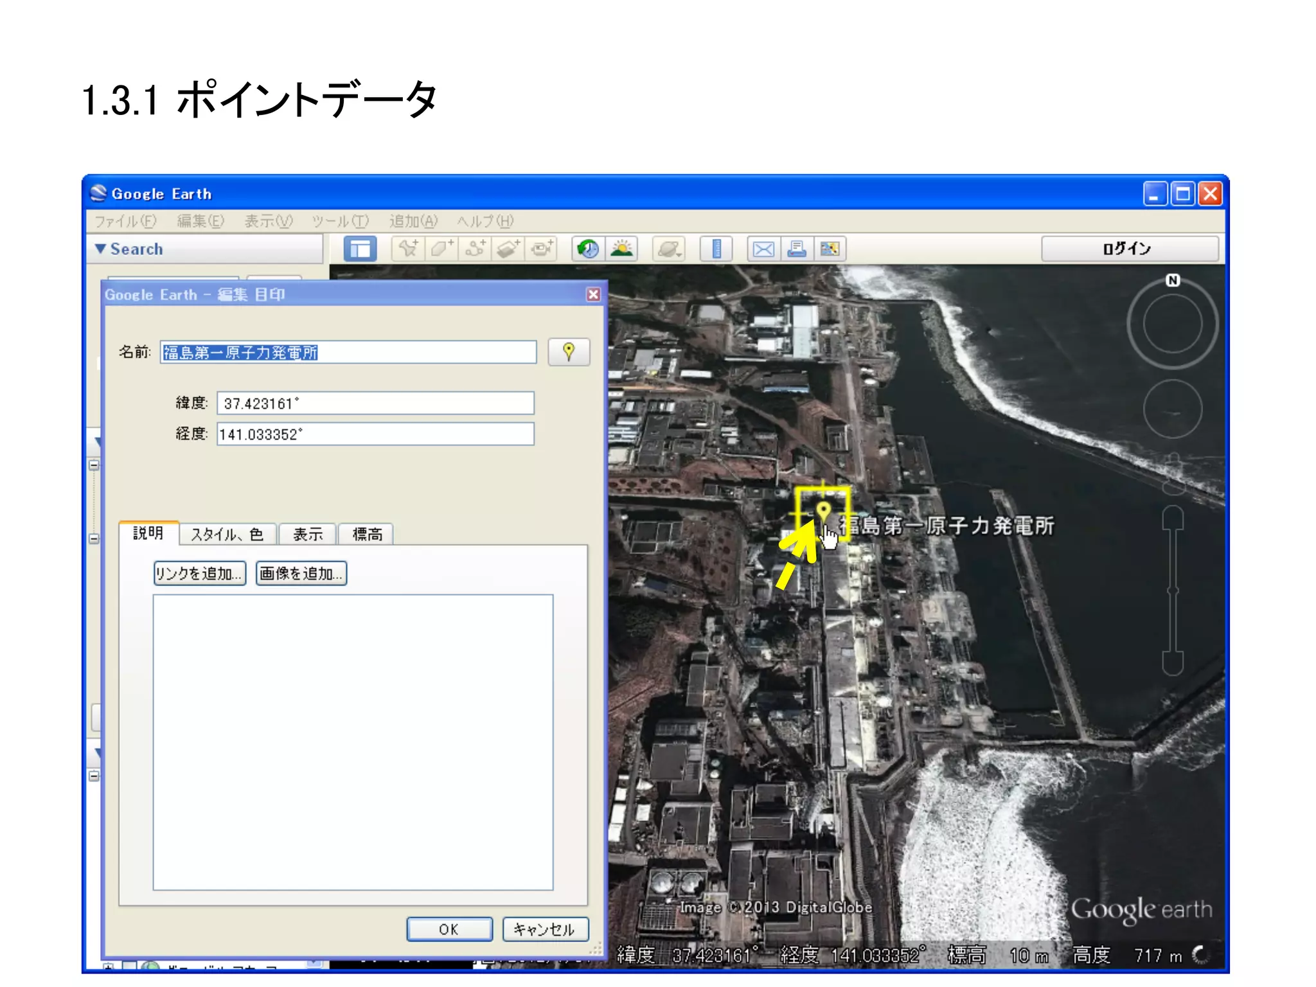Click zoom out at slider bottom
Image resolution: width=1316 pixels, height=987 pixels.
pyautogui.click(x=1173, y=663)
